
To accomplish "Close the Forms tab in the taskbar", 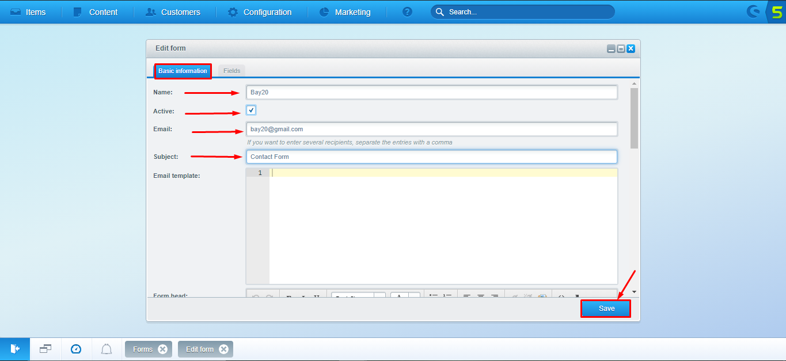I will (x=162, y=348).
